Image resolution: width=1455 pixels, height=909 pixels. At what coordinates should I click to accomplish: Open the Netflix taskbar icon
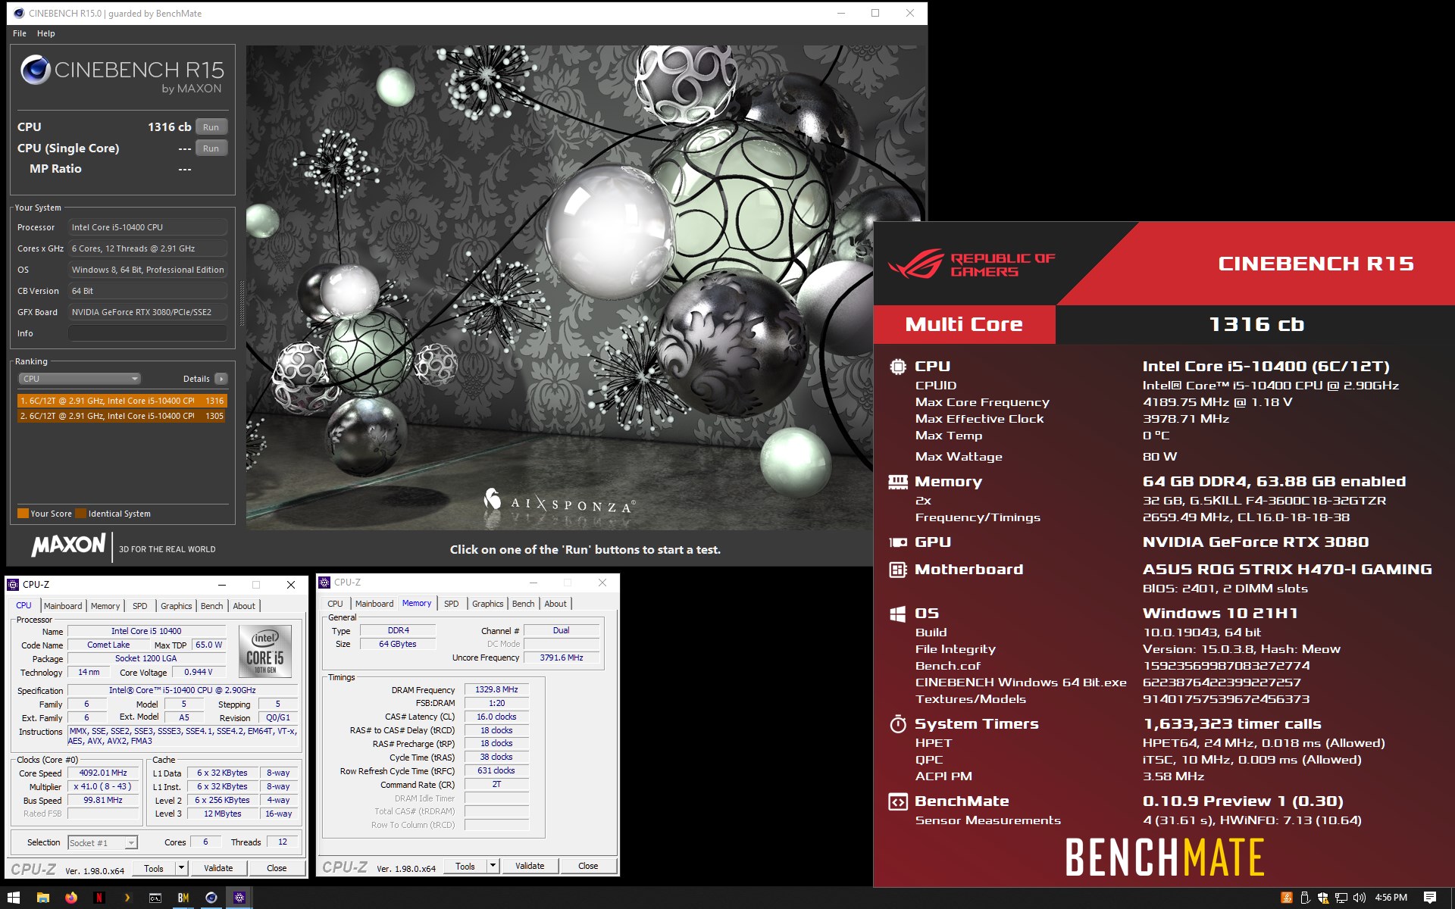pos(99,898)
